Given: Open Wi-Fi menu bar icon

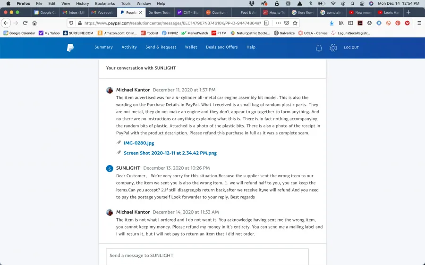Looking at the screenshot, I should pyautogui.click(x=333, y=3).
